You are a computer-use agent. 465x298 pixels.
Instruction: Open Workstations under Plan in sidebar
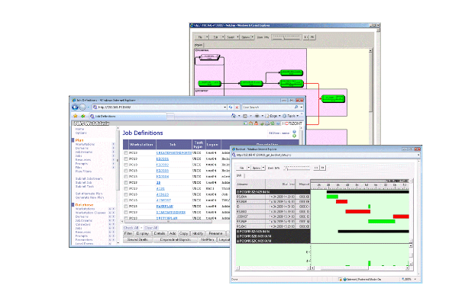pos(85,144)
